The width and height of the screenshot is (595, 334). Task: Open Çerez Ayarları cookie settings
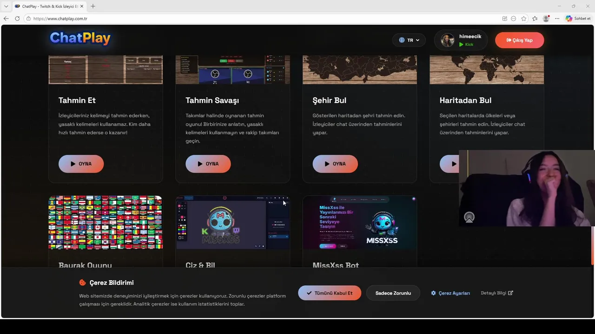[x=450, y=293]
